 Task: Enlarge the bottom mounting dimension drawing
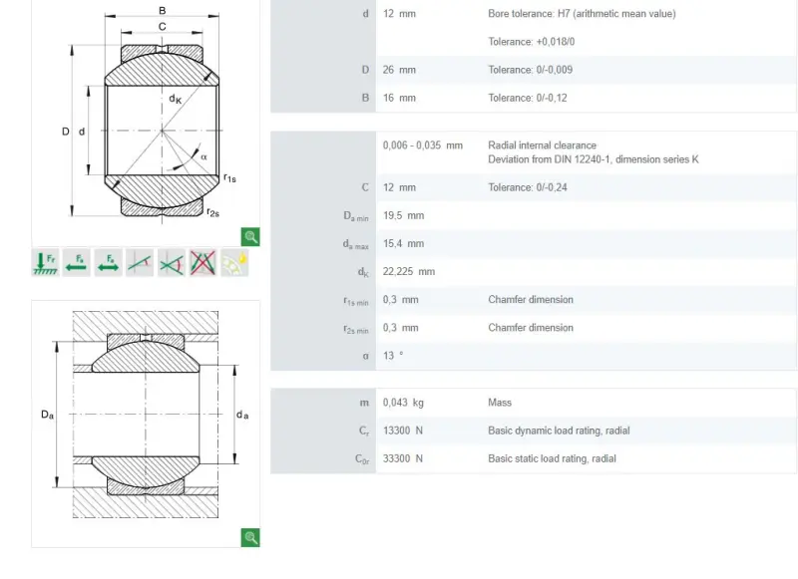[x=250, y=538]
